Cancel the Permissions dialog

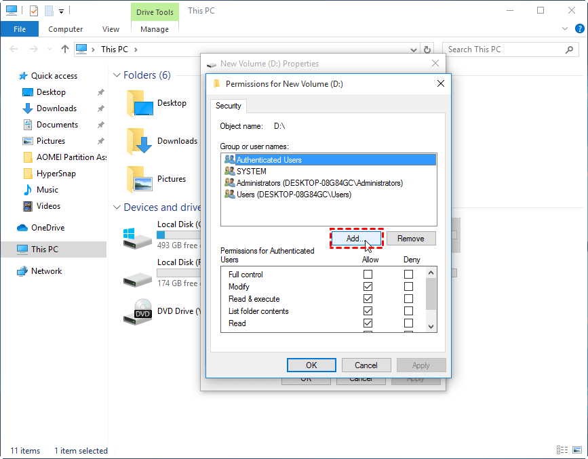(366, 365)
